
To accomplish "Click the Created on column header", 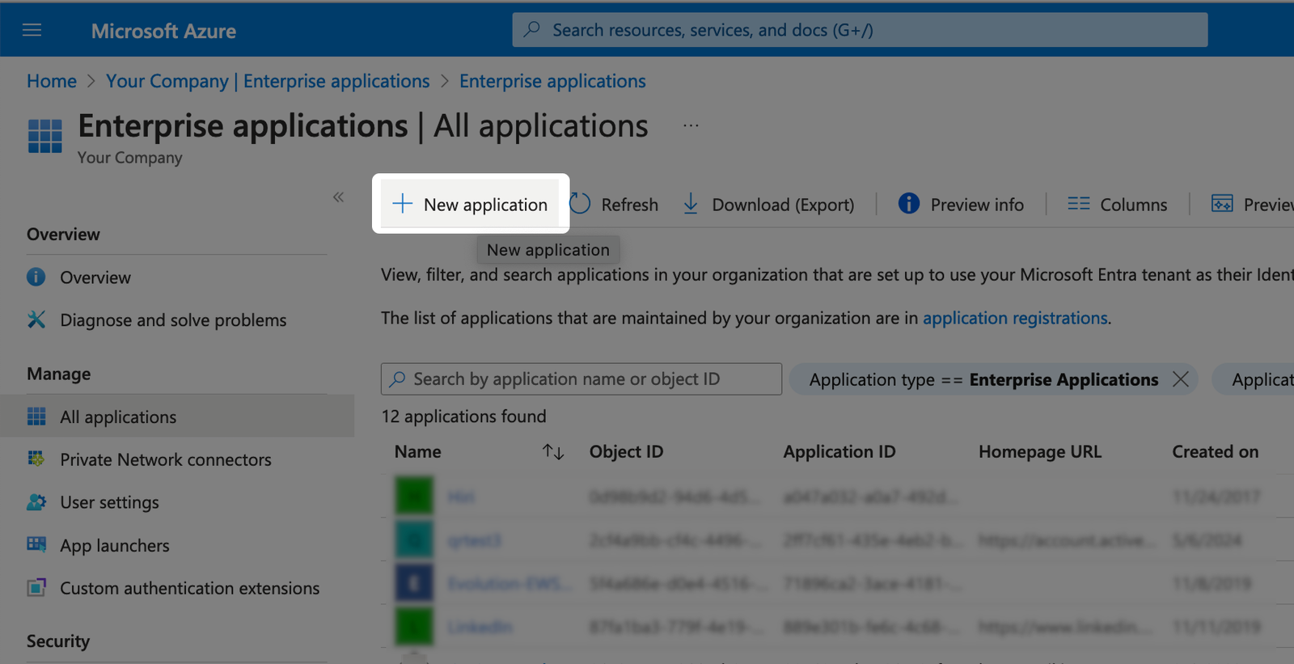I will 1216,451.
